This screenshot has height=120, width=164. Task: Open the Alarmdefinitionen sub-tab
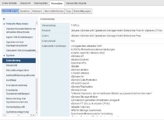click(54, 11)
